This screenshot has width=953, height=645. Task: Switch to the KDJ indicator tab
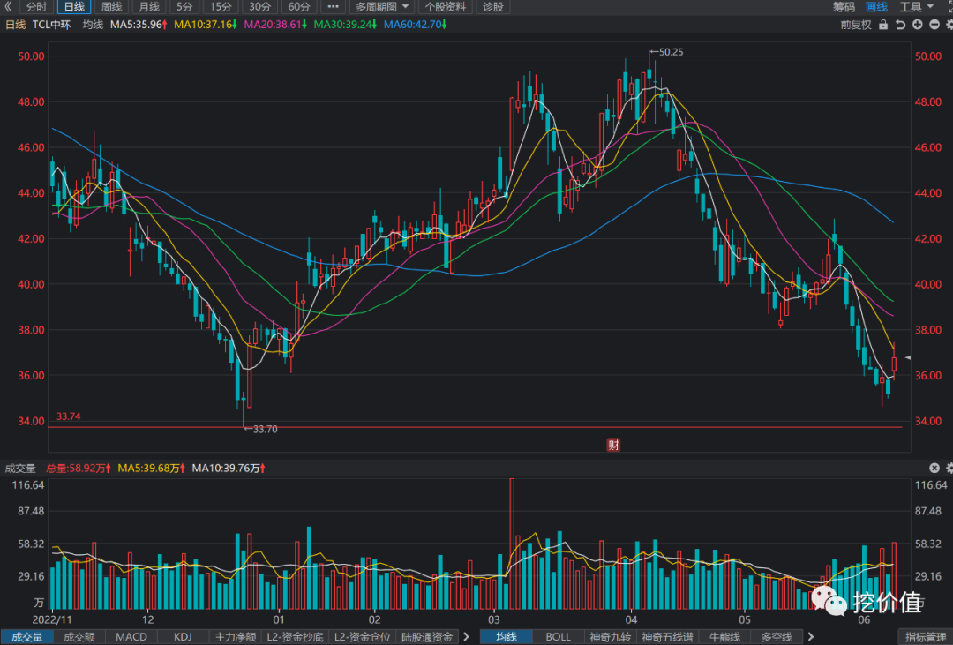pos(183,637)
